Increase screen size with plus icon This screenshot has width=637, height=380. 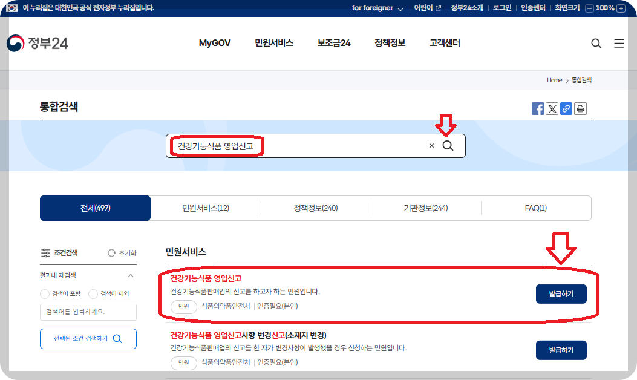621,8
